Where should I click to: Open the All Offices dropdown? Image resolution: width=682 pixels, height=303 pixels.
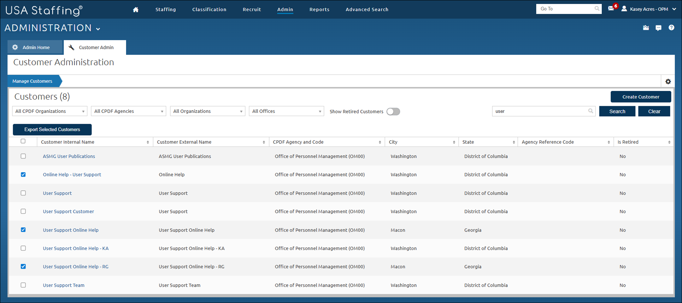(x=286, y=111)
